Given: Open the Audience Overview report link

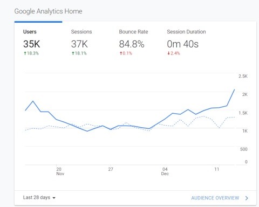Looking at the screenshot, I should (x=215, y=198).
